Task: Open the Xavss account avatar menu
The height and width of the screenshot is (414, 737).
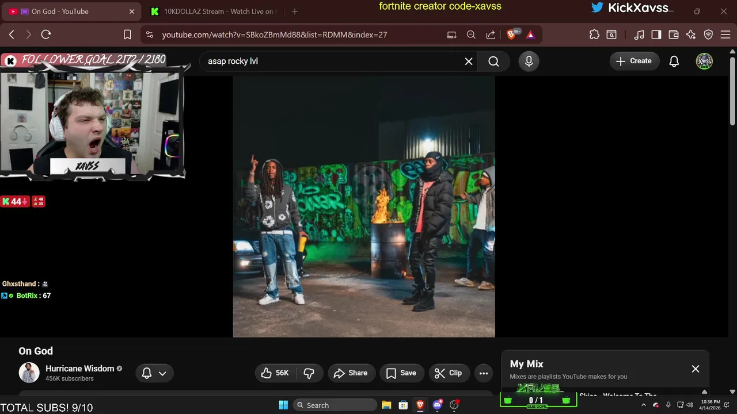Action: (x=704, y=61)
